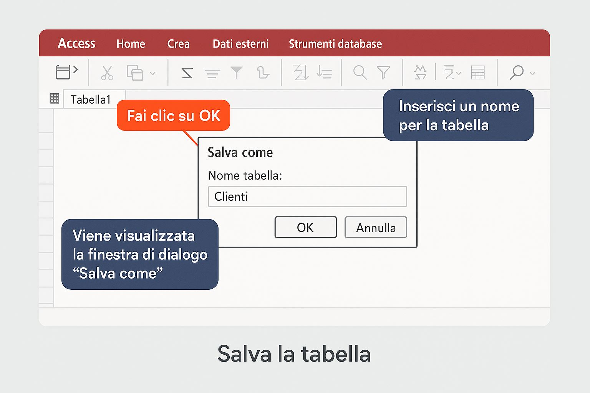
Task: Switch to the Crea tab
Action: [x=178, y=44]
